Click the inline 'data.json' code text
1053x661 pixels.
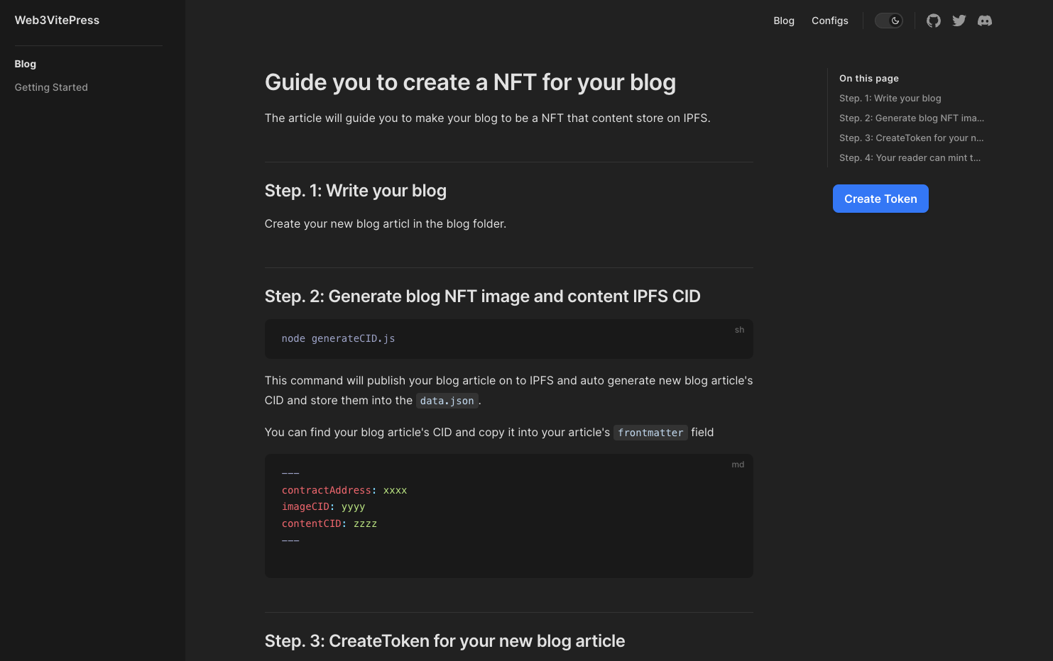[x=447, y=401]
